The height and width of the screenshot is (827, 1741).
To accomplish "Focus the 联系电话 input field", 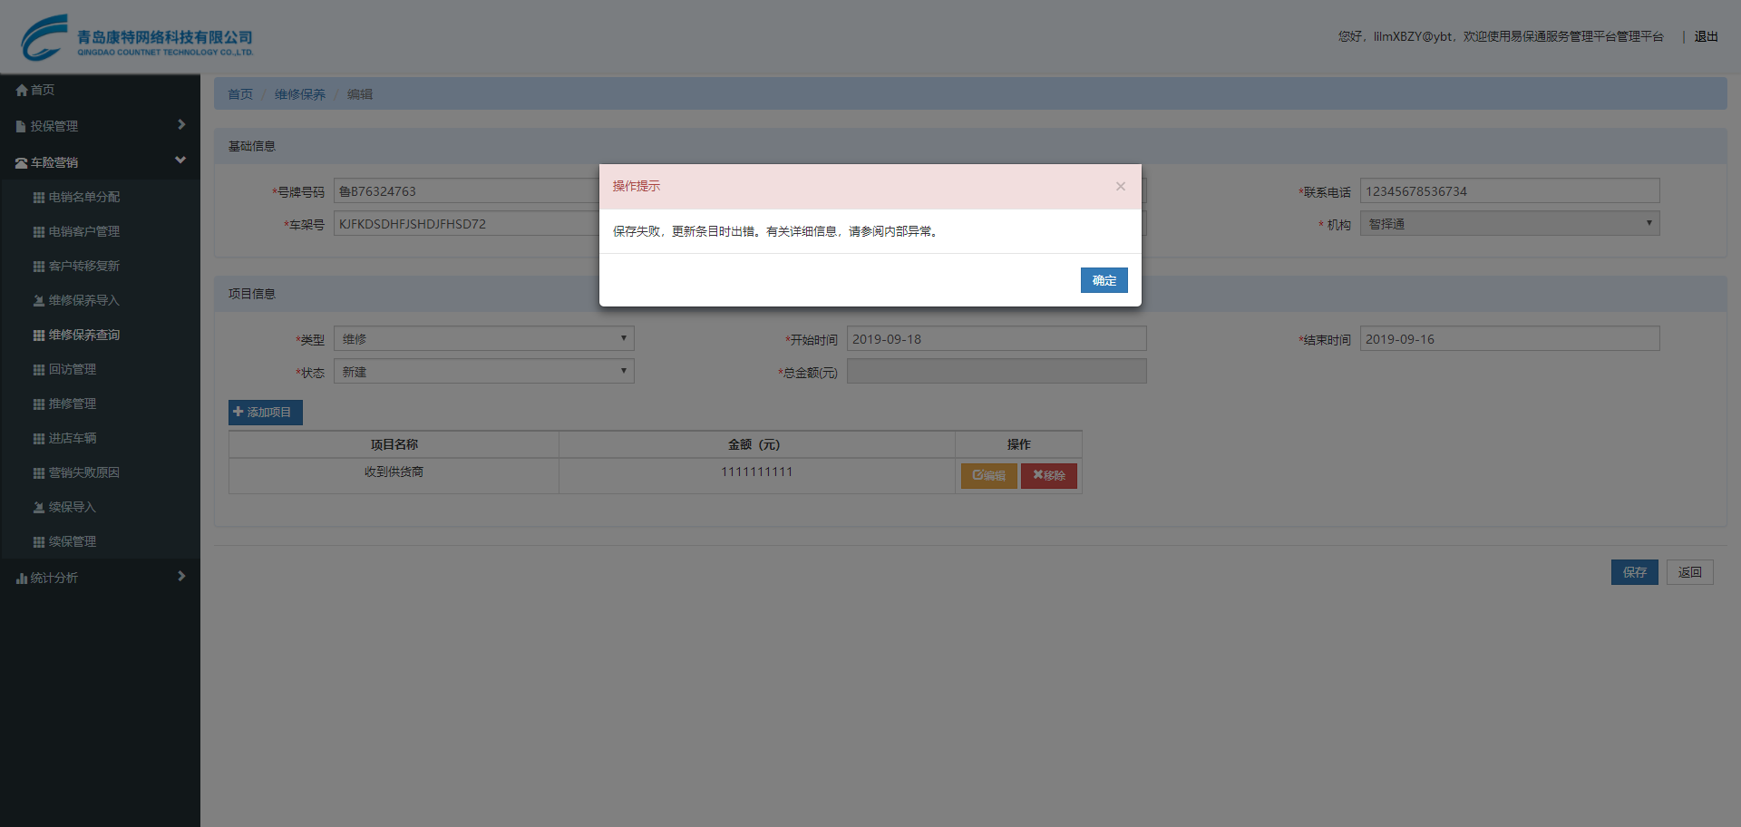I will pyautogui.click(x=1510, y=191).
